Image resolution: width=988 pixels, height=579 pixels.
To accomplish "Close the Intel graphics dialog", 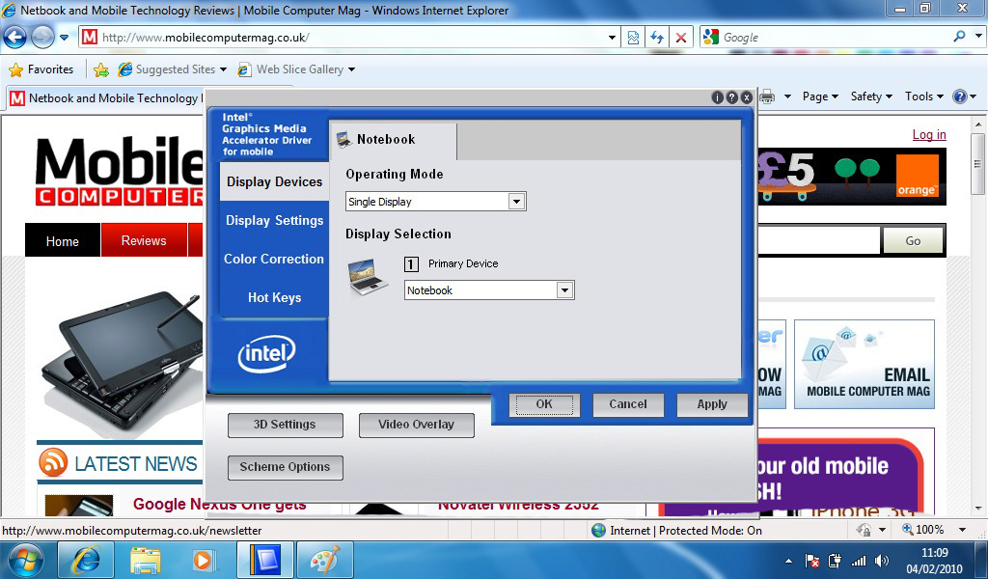I will click(x=746, y=97).
